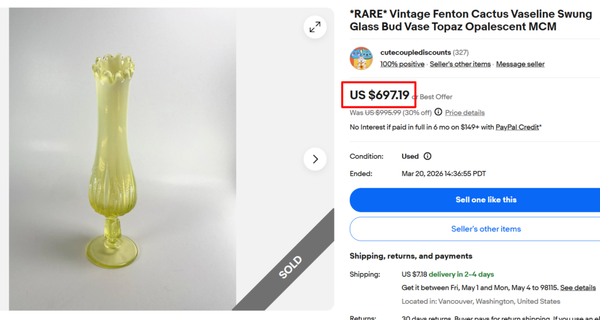600x320 pixels.
Task: Click the info icon beside 30% off
Action: coord(438,112)
